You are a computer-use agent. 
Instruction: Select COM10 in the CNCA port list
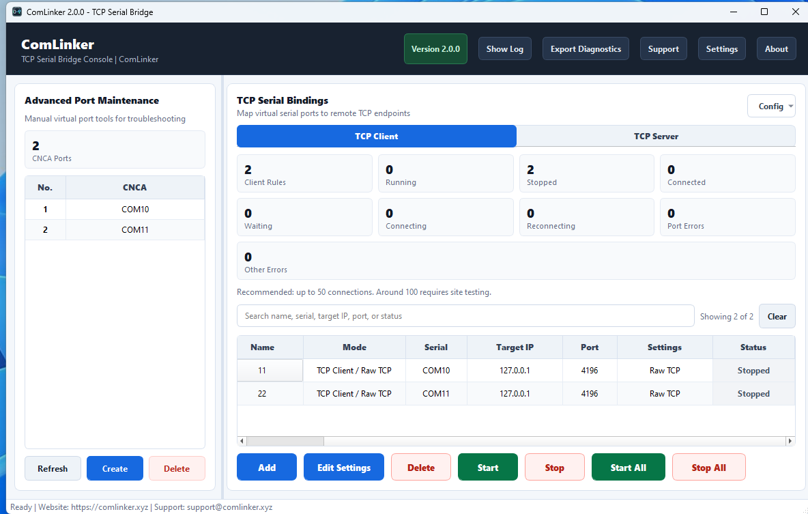pyautogui.click(x=135, y=210)
